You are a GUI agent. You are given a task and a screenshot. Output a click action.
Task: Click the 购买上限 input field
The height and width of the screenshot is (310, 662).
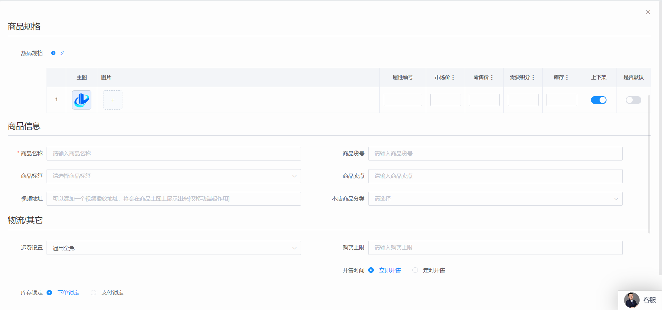[x=495, y=248]
